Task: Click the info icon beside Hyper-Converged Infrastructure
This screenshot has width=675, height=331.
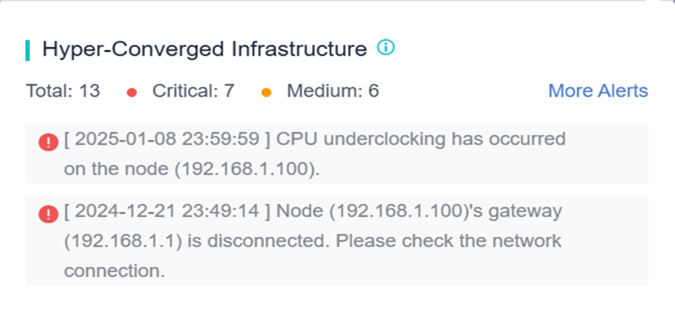Action: pos(386,49)
